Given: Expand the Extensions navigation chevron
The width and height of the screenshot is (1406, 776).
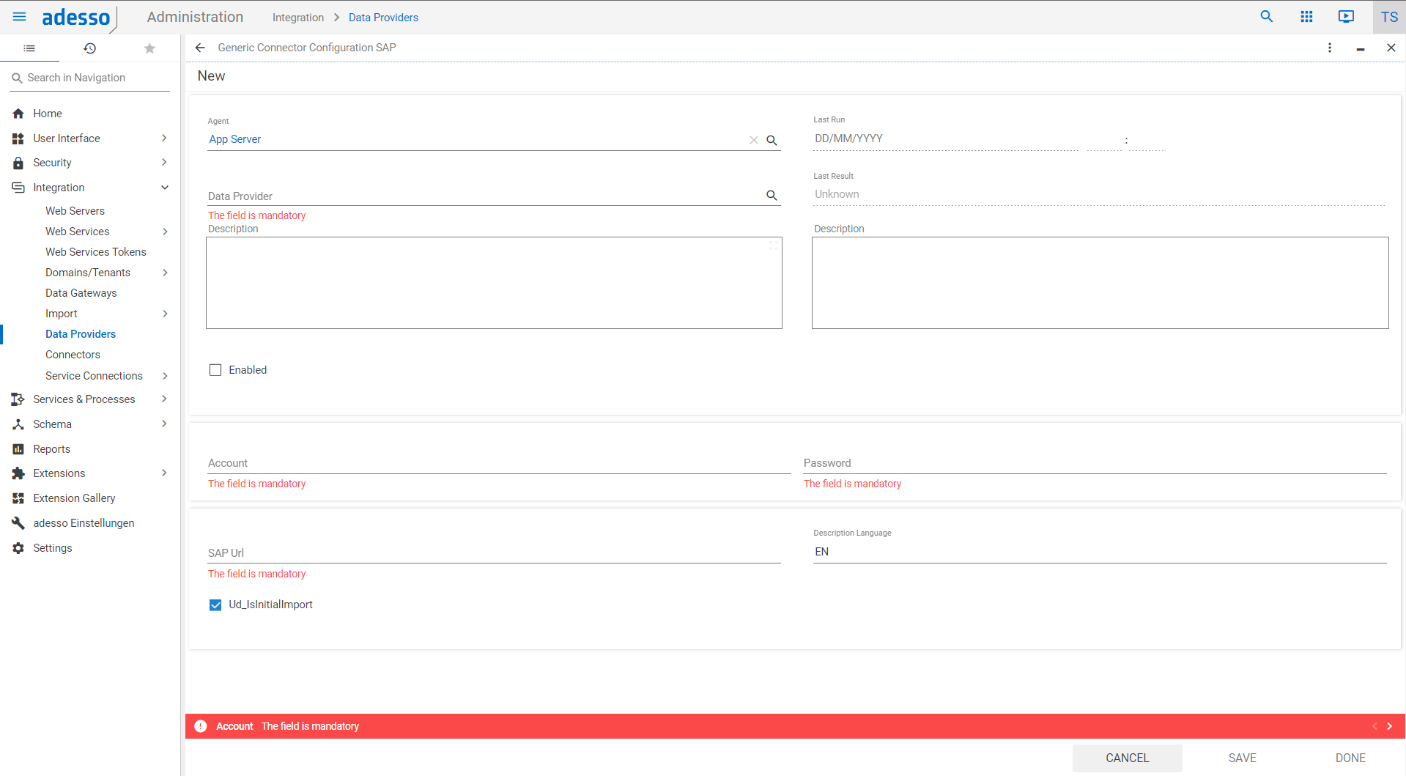Looking at the screenshot, I should 164,473.
